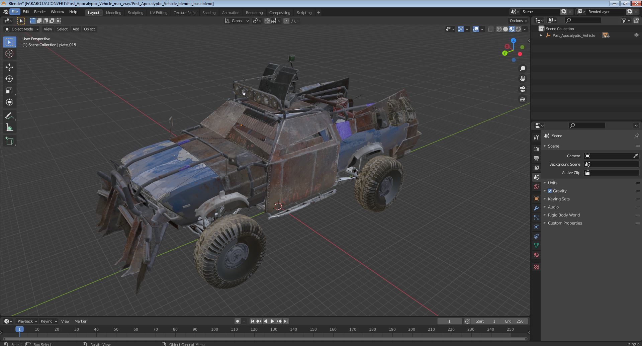Image resolution: width=642 pixels, height=346 pixels.
Task: Open the Render properties tab
Action: tap(536, 149)
